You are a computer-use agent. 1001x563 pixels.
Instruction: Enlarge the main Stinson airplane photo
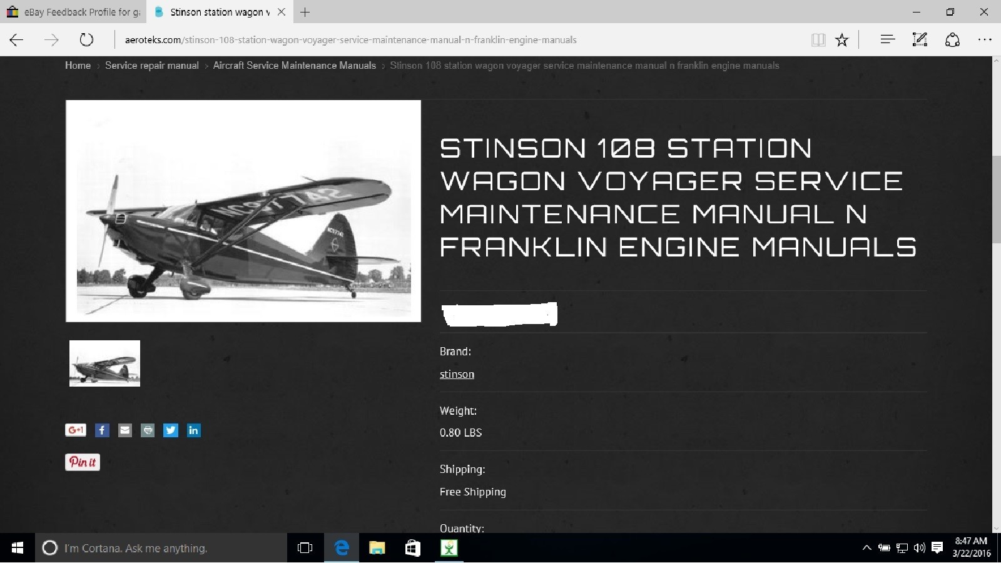click(243, 211)
